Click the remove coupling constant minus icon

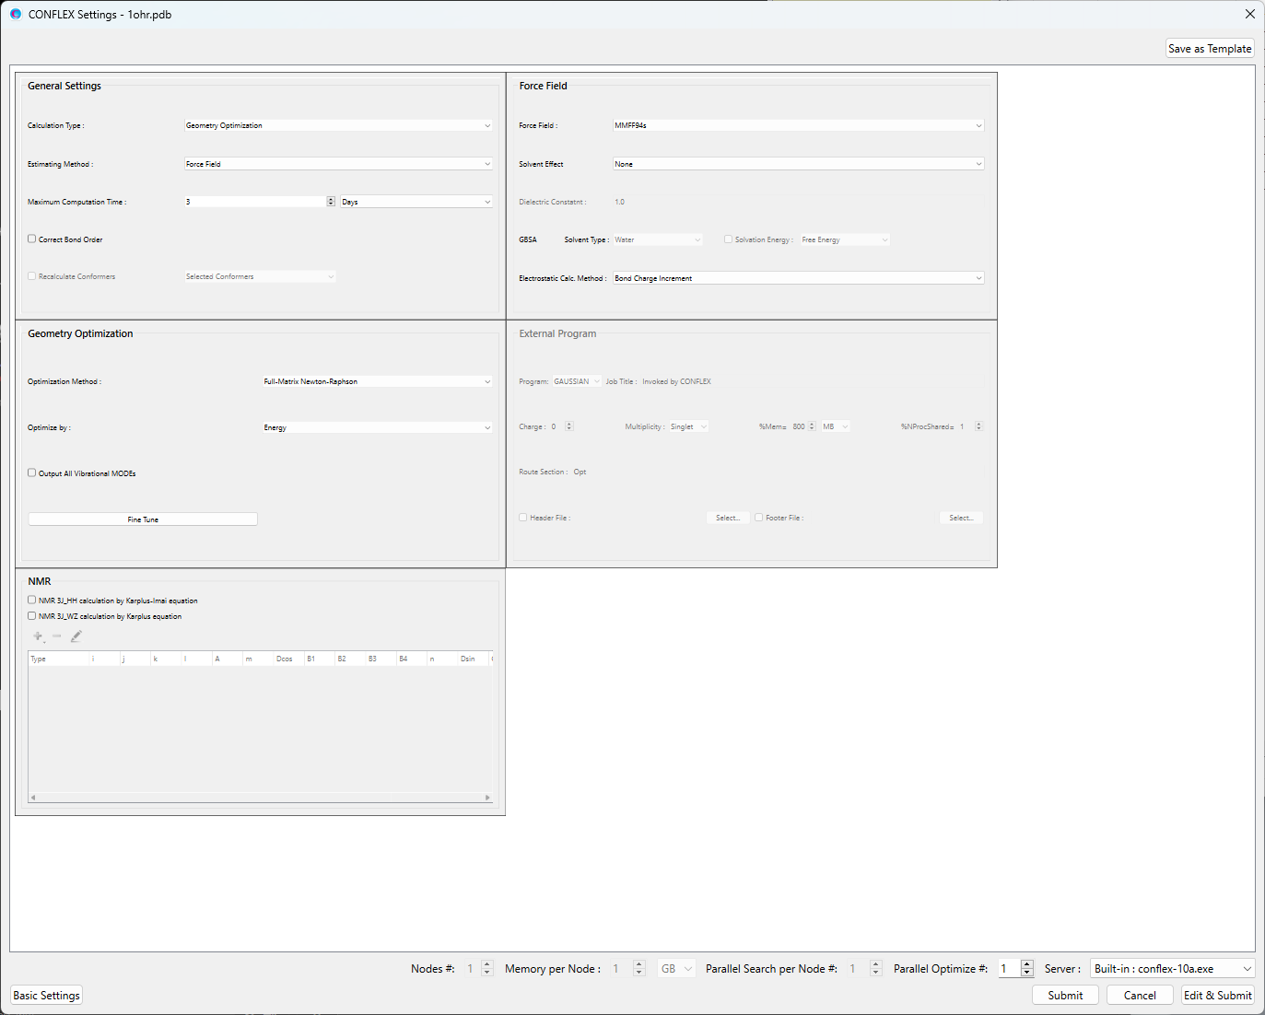(x=57, y=636)
